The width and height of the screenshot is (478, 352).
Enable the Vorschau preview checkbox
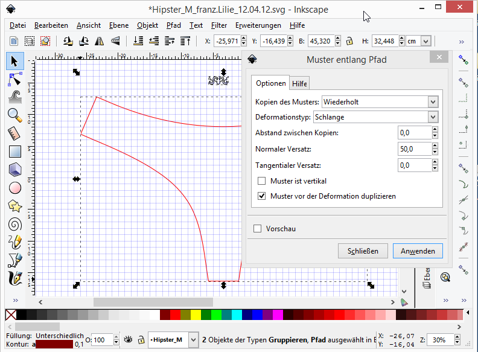pyautogui.click(x=258, y=229)
